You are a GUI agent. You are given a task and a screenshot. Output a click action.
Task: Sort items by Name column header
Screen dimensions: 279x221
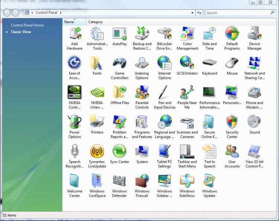click(x=69, y=22)
